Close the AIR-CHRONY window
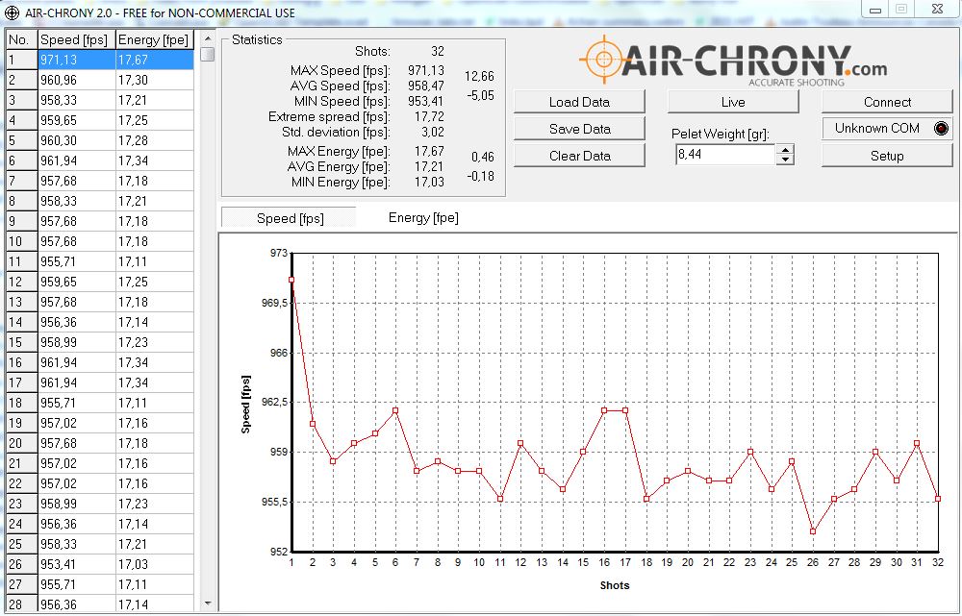 click(x=937, y=9)
